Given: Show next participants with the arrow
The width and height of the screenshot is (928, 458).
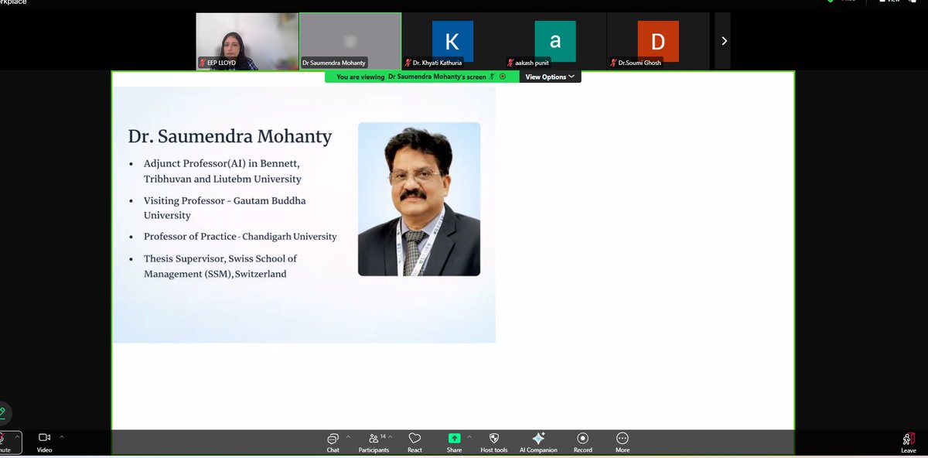Looking at the screenshot, I should 724,41.
